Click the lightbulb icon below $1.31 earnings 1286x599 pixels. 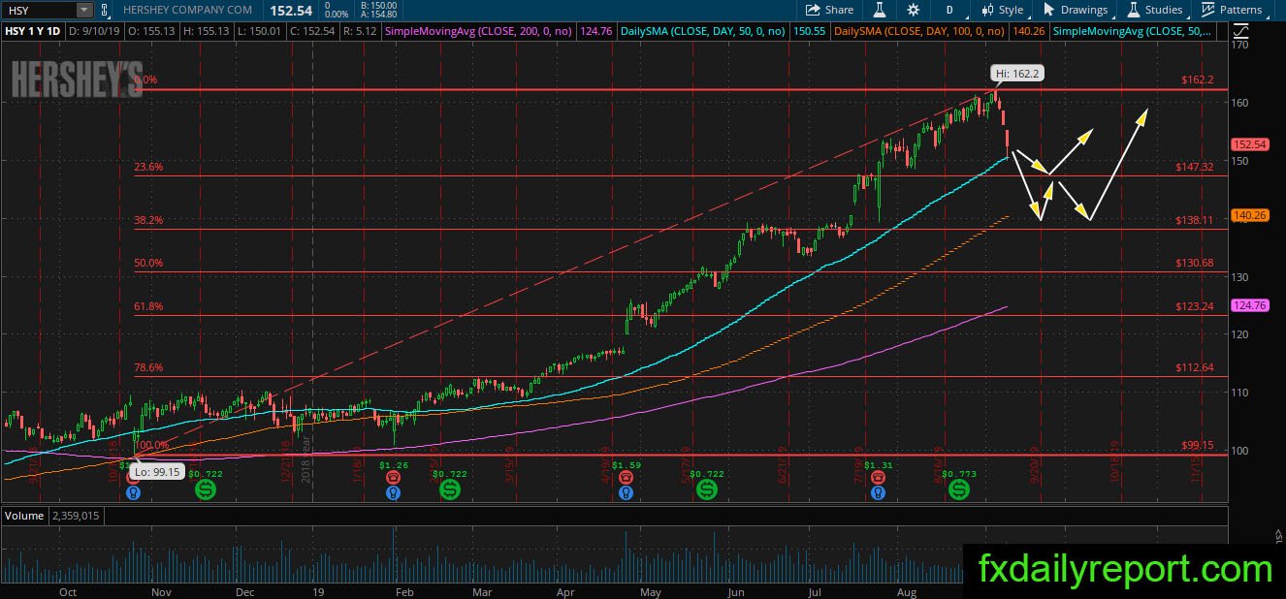(x=877, y=492)
